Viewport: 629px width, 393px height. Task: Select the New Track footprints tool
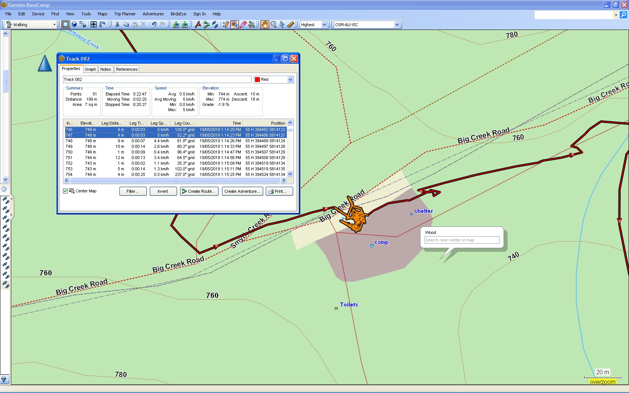[x=215, y=24]
